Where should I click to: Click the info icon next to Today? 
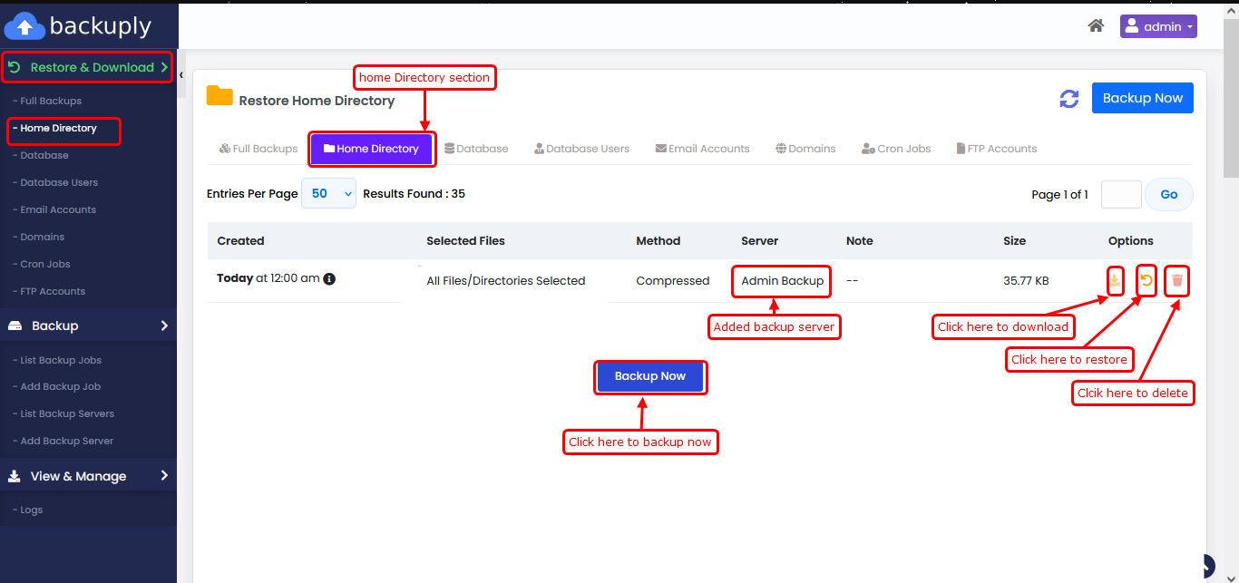[329, 279]
